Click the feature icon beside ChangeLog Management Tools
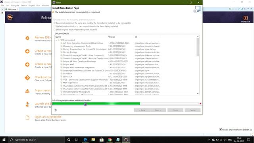The width and height of the screenshot is (254, 143). click(62, 46)
